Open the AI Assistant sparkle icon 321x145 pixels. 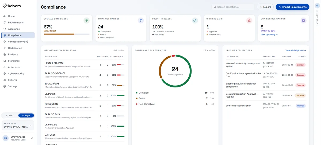[317, 6]
